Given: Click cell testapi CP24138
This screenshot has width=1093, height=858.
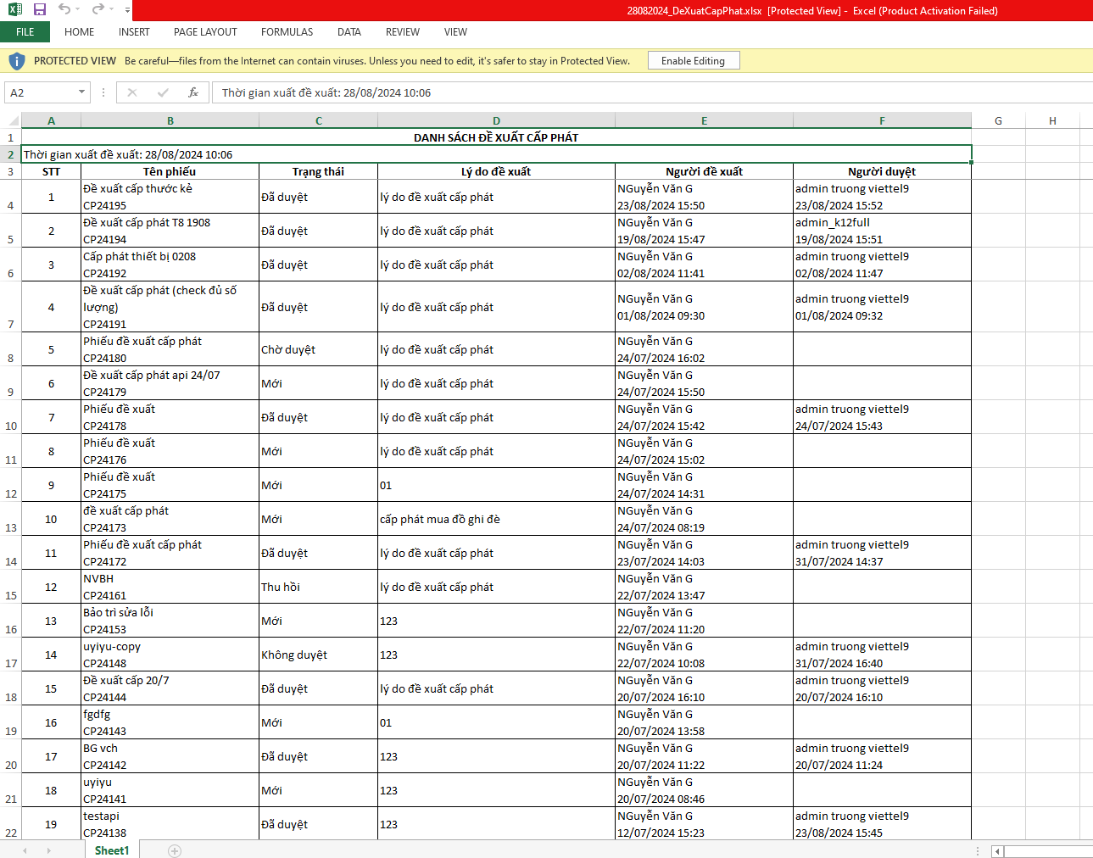Looking at the screenshot, I should (x=170, y=824).
